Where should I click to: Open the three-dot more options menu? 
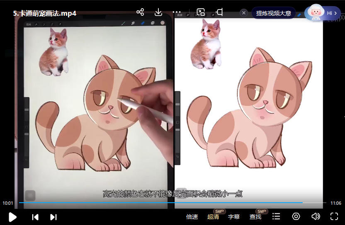(x=177, y=12)
